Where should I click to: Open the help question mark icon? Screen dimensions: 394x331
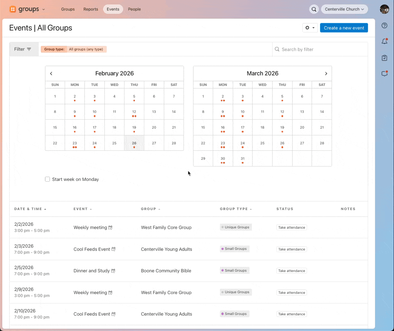coord(384,26)
